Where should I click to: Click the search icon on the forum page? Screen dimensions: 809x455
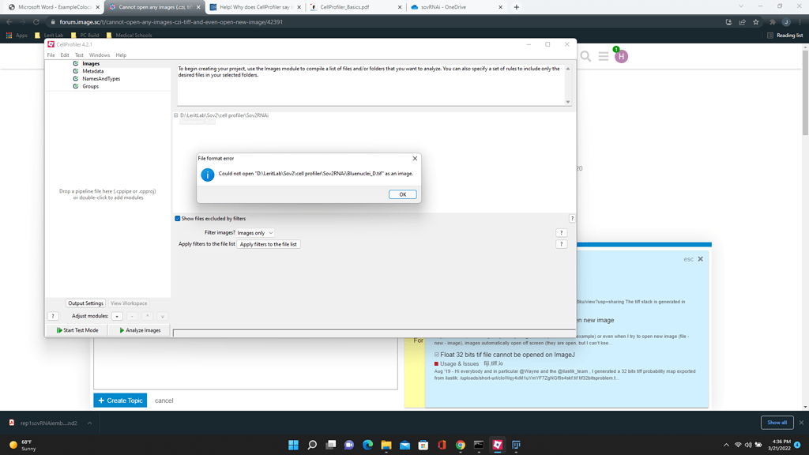(x=585, y=57)
